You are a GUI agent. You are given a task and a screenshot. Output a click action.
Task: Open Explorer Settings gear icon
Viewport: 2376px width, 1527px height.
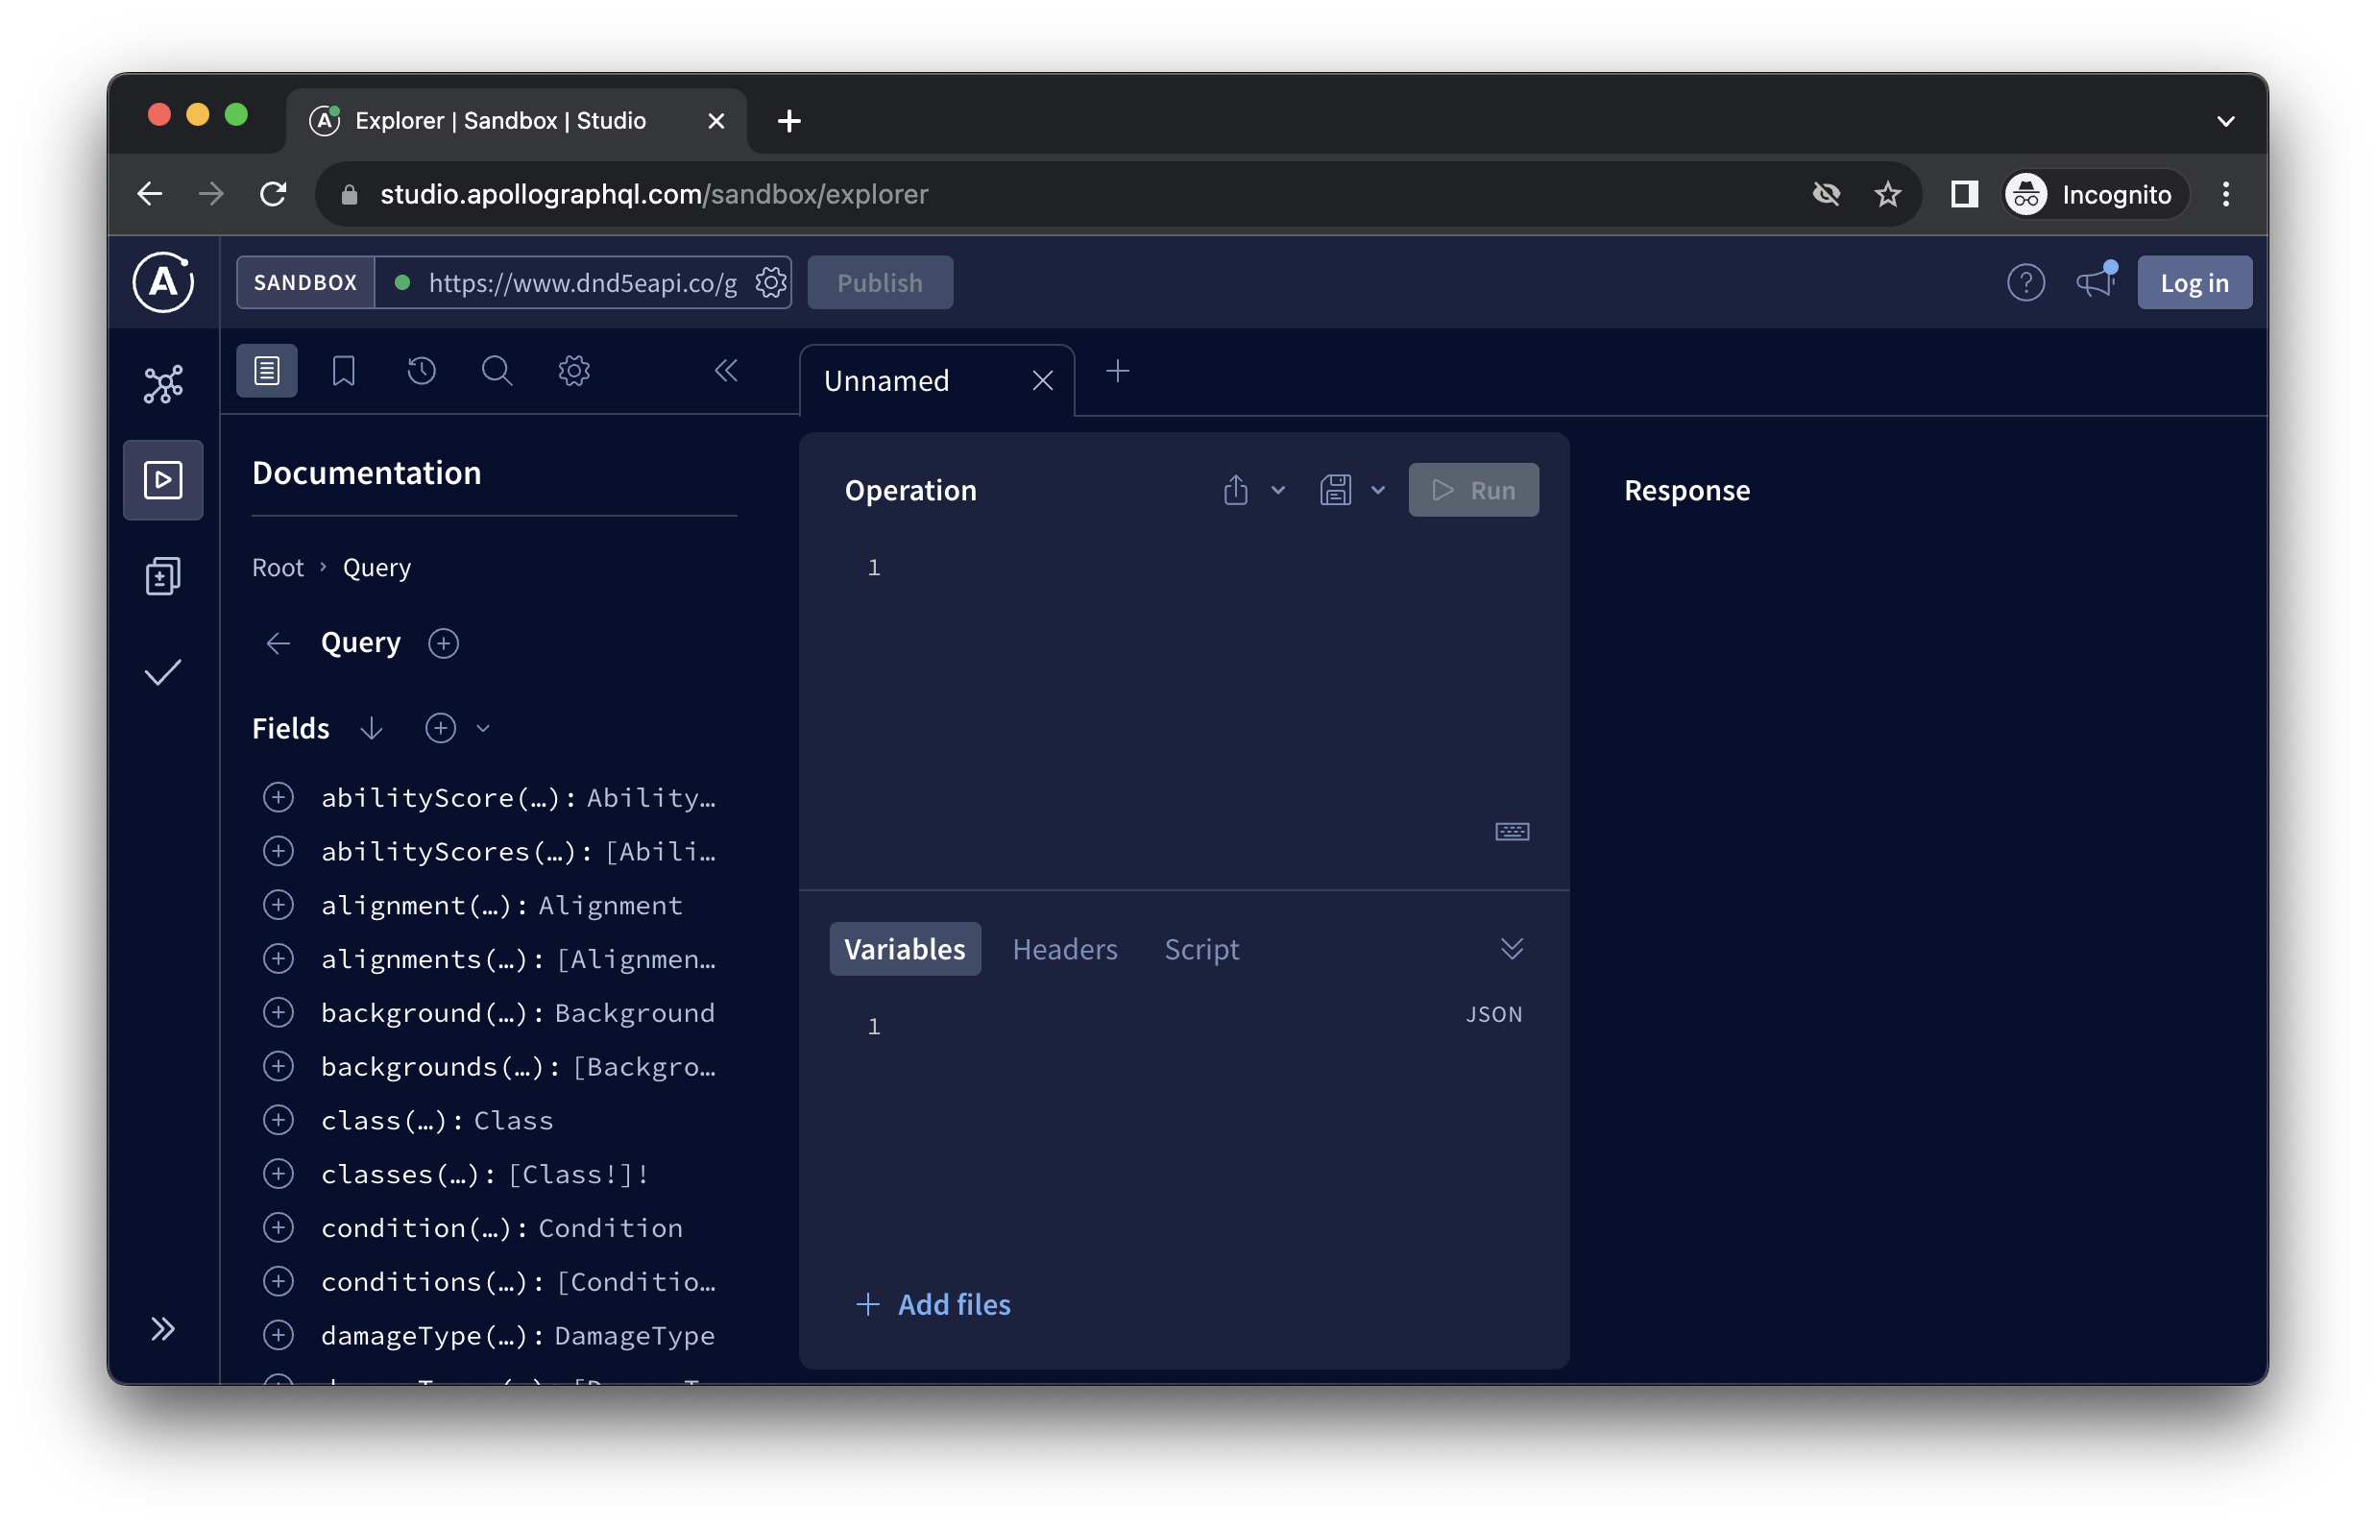[573, 370]
